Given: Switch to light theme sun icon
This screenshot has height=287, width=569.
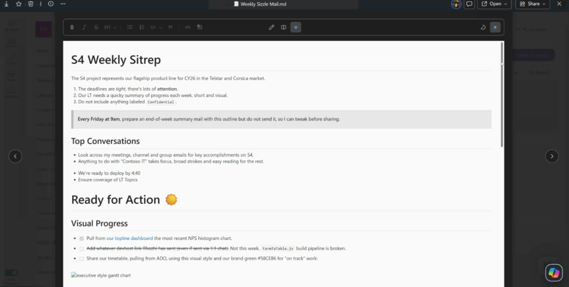Looking at the screenshot, I should point(495,27).
